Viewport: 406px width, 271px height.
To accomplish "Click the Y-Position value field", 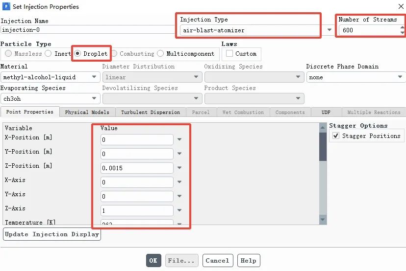I will [x=137, y=154].
